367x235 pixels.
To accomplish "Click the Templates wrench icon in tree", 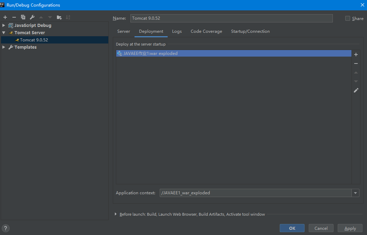I will [x=11, y=47].
